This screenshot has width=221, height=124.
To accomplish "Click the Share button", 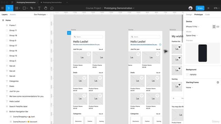I will (x=200, y=8).
